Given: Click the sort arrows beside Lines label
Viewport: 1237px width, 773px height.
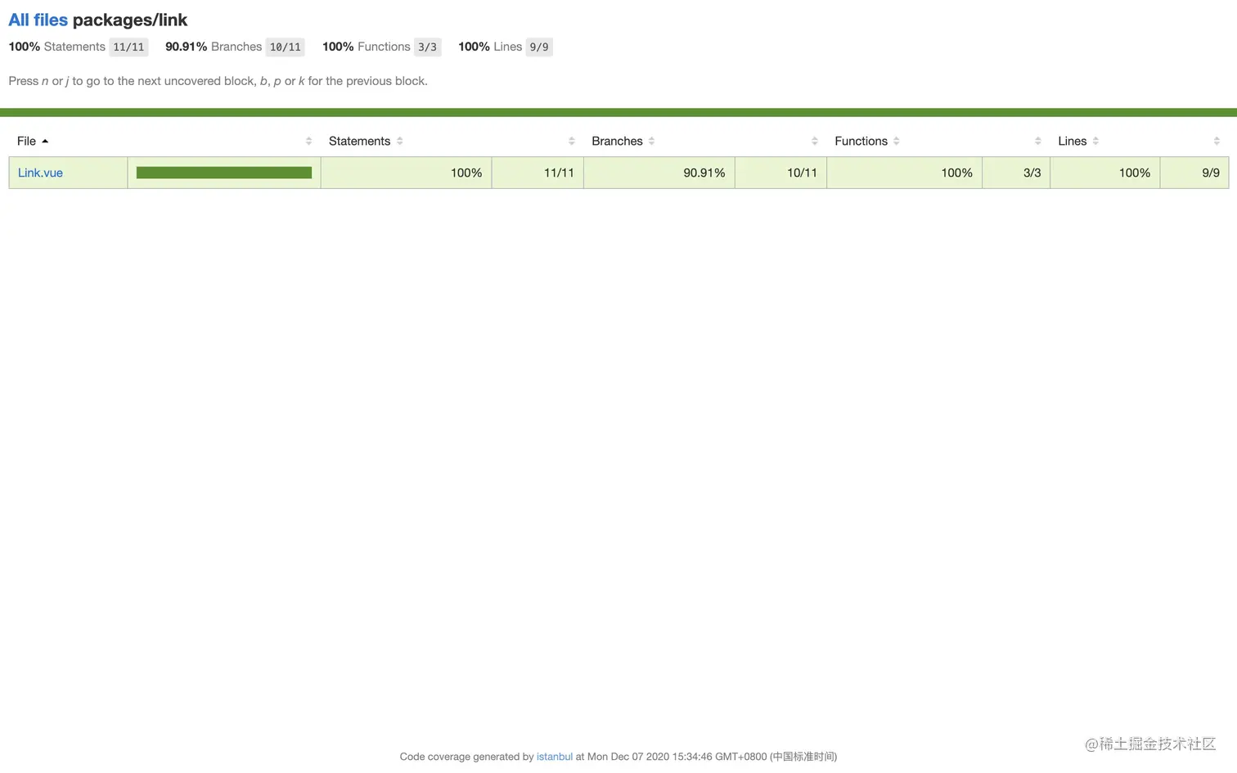Looking at the screenshot, I should [1095, 141].
